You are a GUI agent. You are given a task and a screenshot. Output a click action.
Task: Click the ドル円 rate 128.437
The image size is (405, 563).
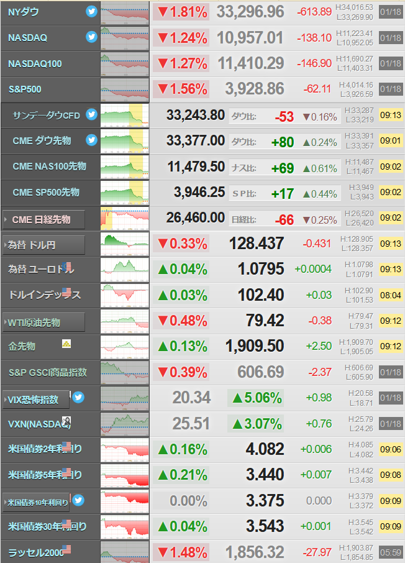[x=257, y=243]
